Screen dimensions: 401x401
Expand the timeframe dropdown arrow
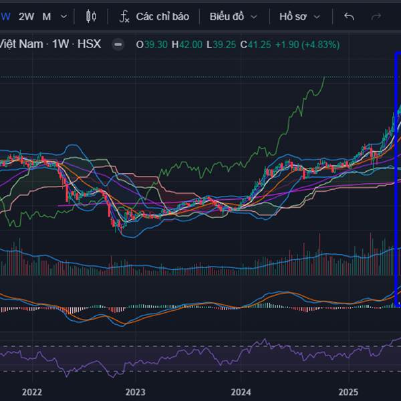click(x=63, y=17)
